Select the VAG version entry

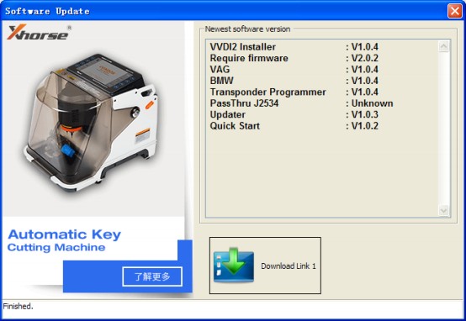294,69
